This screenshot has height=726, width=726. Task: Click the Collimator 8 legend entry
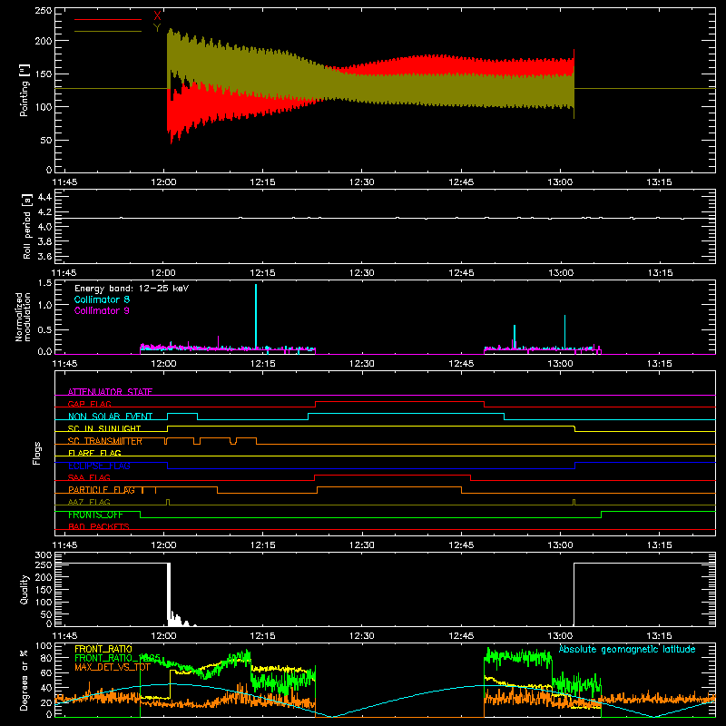pyautogui.click(x=102, y=299)
